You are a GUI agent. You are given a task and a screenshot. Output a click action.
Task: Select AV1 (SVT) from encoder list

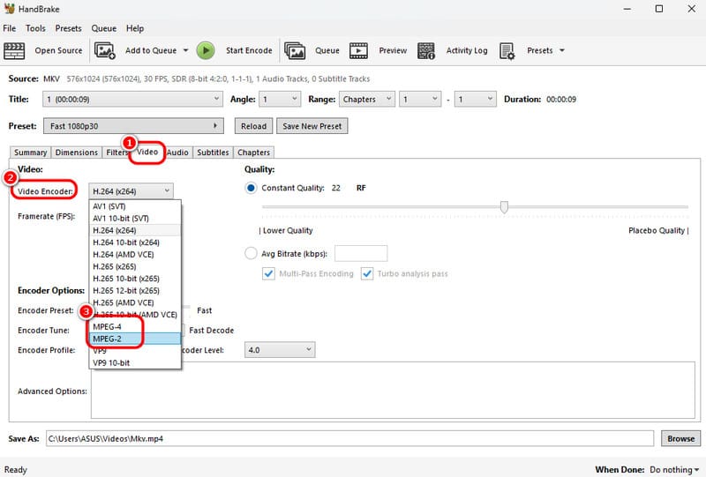coord(136,206)
